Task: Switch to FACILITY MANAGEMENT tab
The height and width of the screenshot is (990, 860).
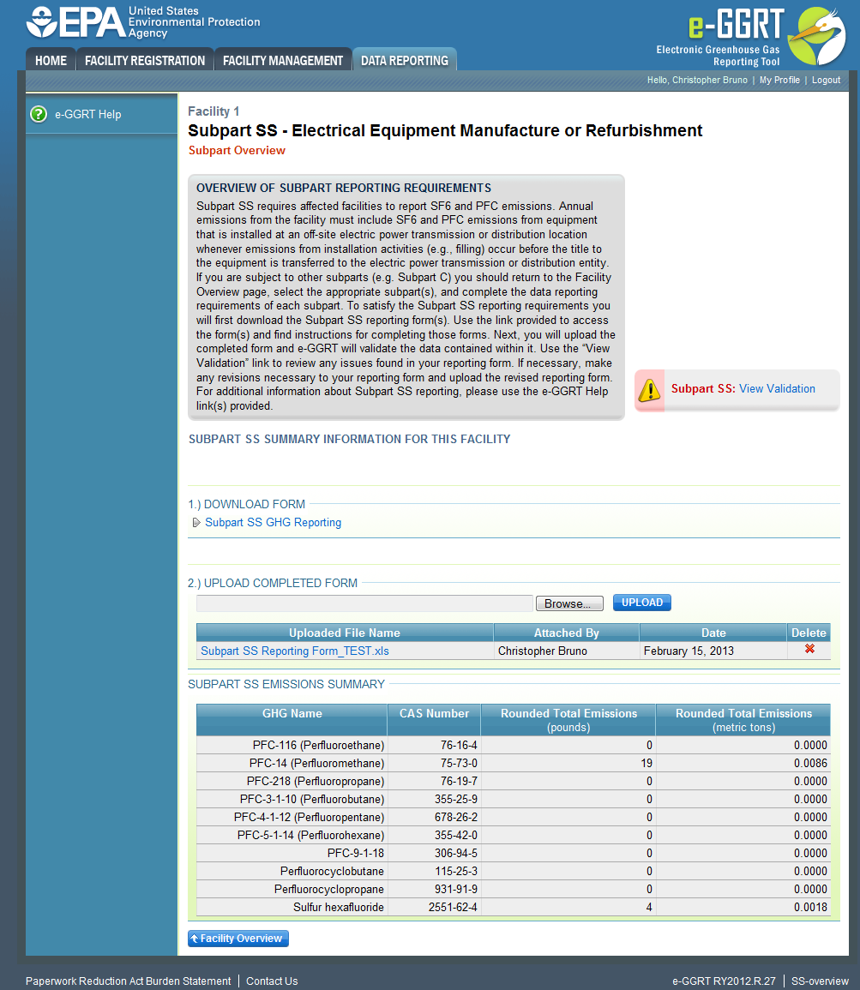Action: tap(283, 61)
